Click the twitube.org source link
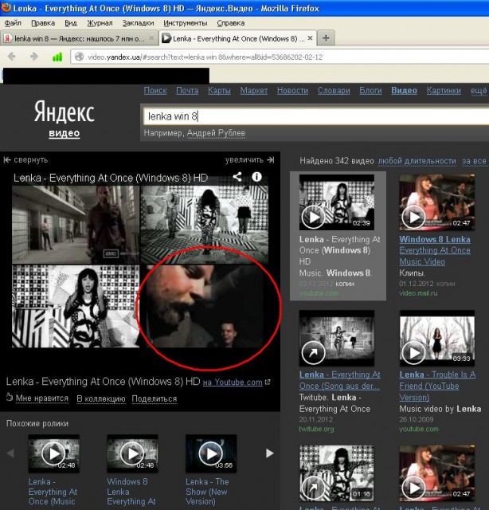Screen dimensions: 489x510 point(316,429)
